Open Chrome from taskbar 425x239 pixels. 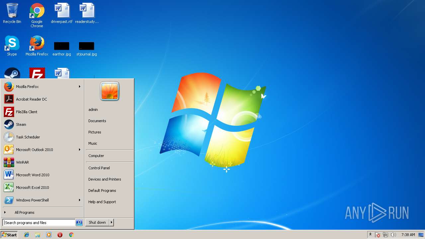point(71,235)
